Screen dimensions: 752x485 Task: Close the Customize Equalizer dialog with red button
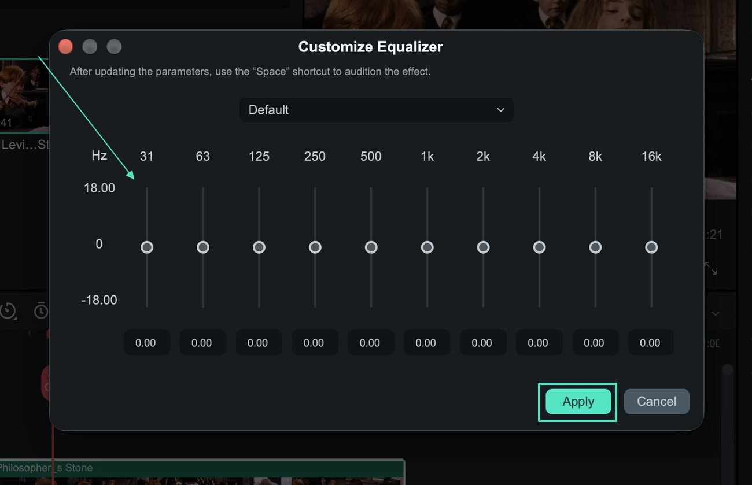65,47
